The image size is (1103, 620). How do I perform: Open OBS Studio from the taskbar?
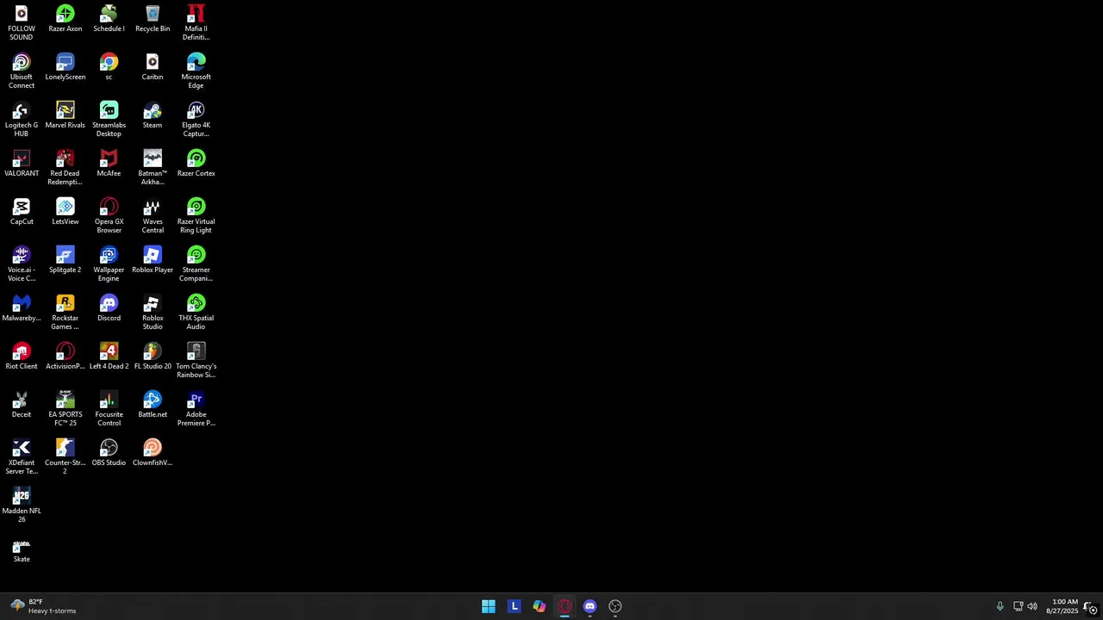click(615, 606)
